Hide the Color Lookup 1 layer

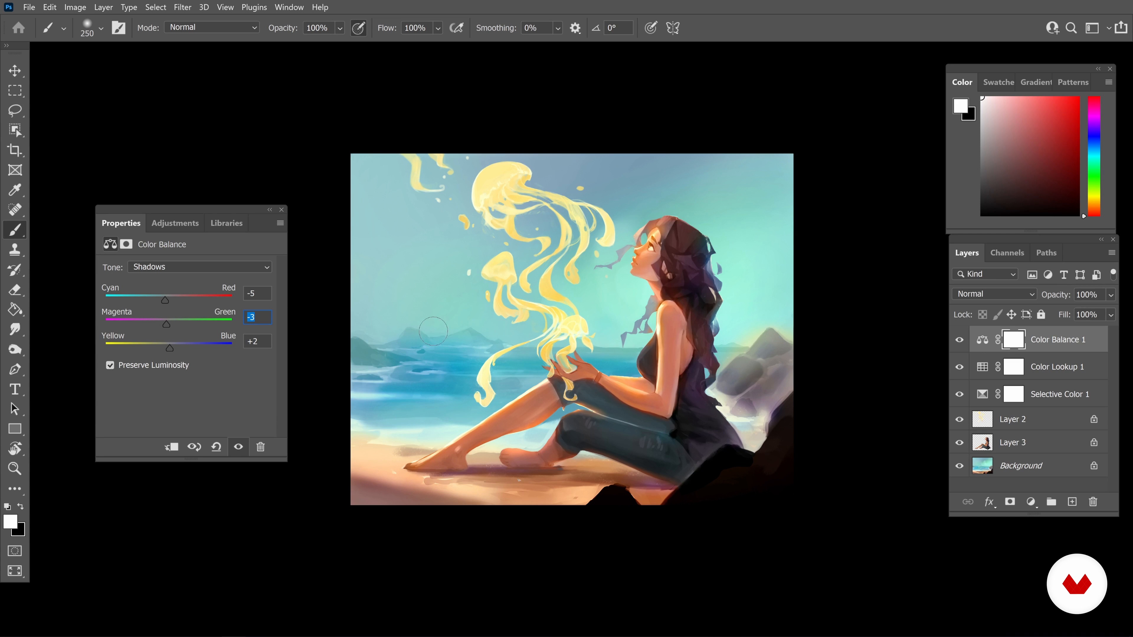(x=959, y=367)
